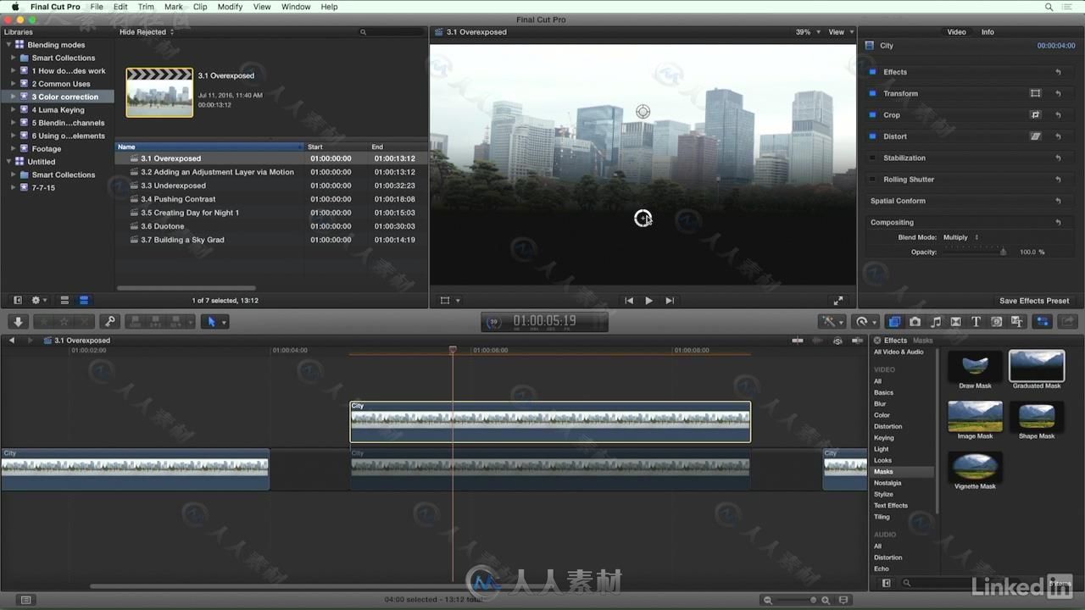
Task: Toggle the Distort checkbox
Action: [873, 136]
